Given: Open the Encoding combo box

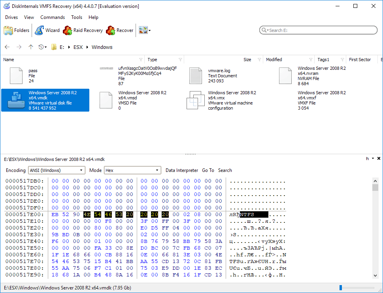Looking at the screenshot, I should coord(57,170).
